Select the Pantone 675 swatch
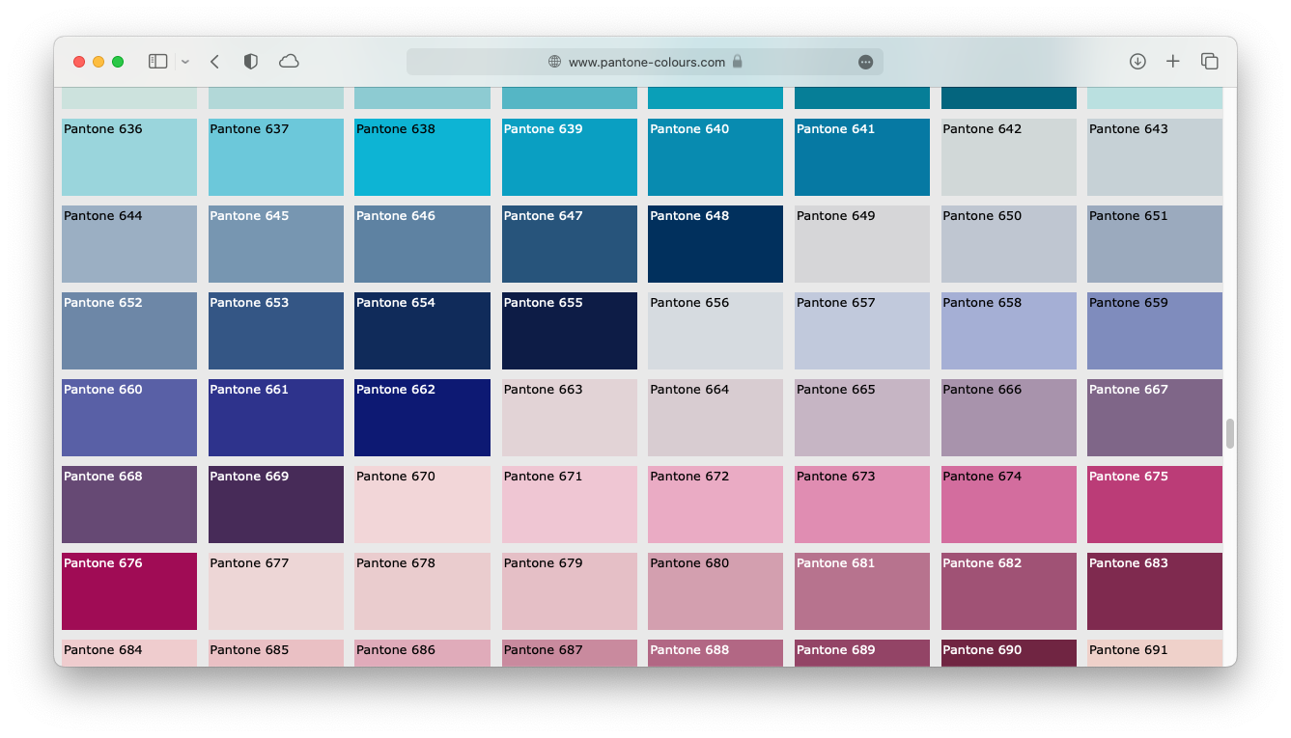1291x738 pixels. point(1155,505)
